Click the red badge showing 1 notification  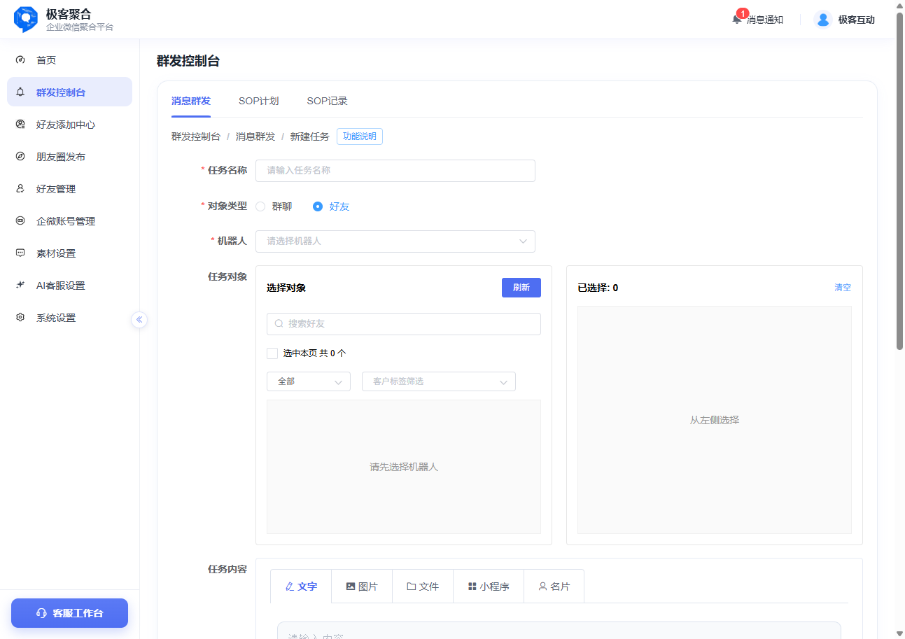(x=743, y=13)
